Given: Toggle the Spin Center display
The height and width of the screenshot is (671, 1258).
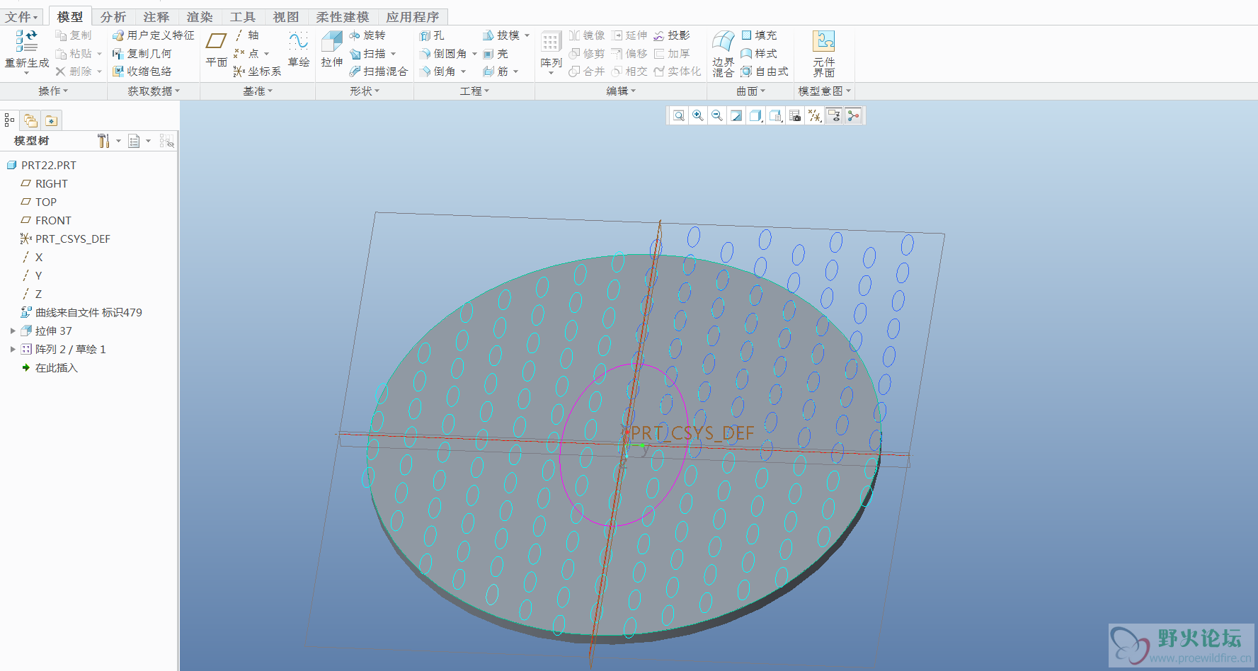Looking at the screenshot, I should point(854,116).
